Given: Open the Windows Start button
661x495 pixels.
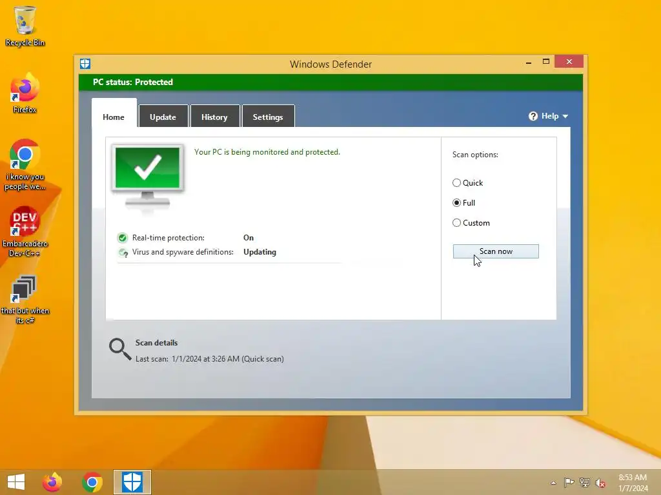Looking at the screenshot, I should (x=16, y=482).
